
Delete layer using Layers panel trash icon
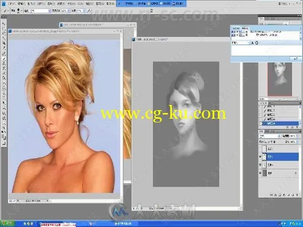297,195
